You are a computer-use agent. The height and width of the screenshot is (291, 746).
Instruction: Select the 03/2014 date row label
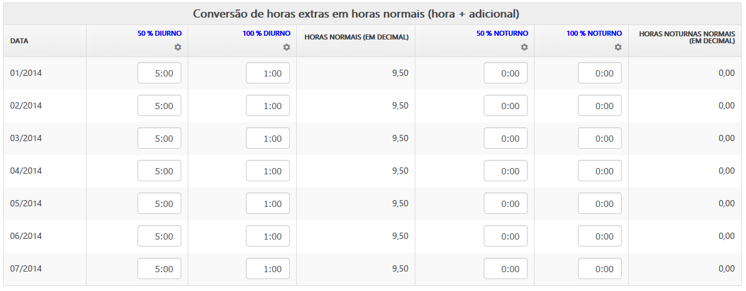[26, 139]
